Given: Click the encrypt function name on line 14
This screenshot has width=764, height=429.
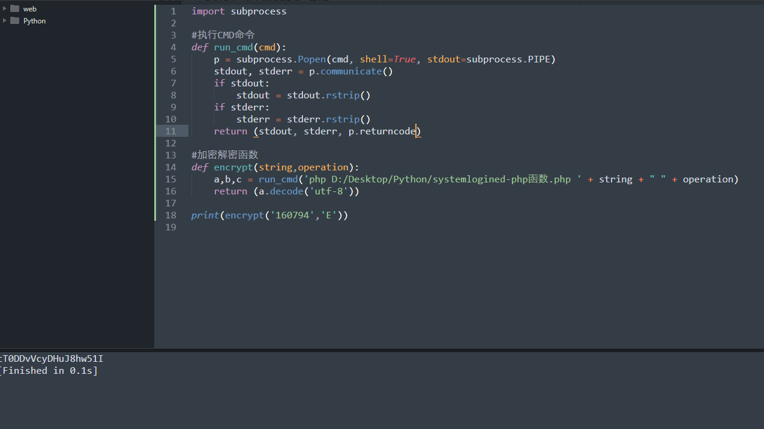Looking at the screenshot, I should (x=233, y=167).
